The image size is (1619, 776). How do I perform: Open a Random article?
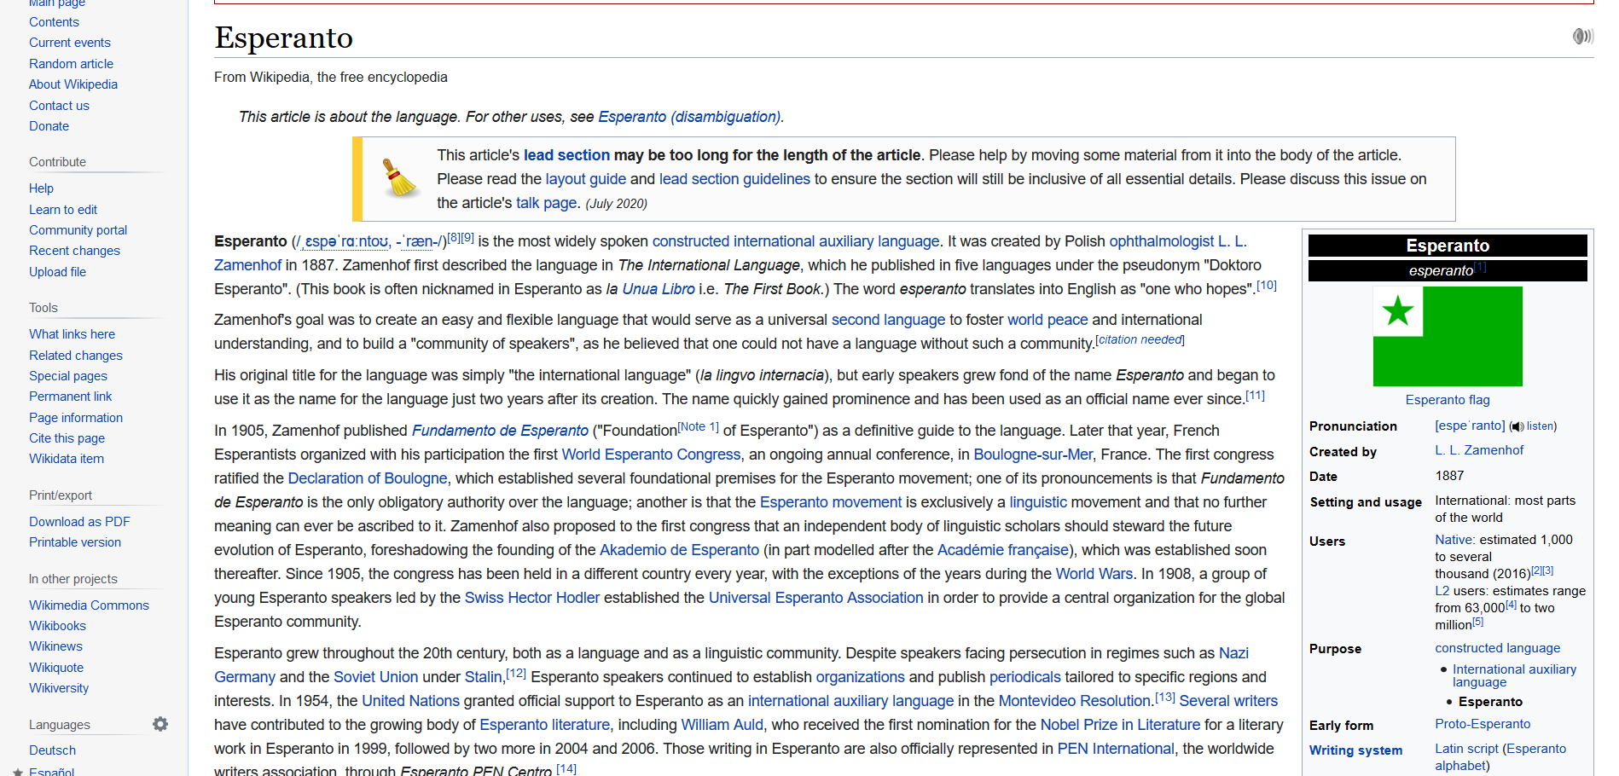pyautogui.click(x=71, y=64)
